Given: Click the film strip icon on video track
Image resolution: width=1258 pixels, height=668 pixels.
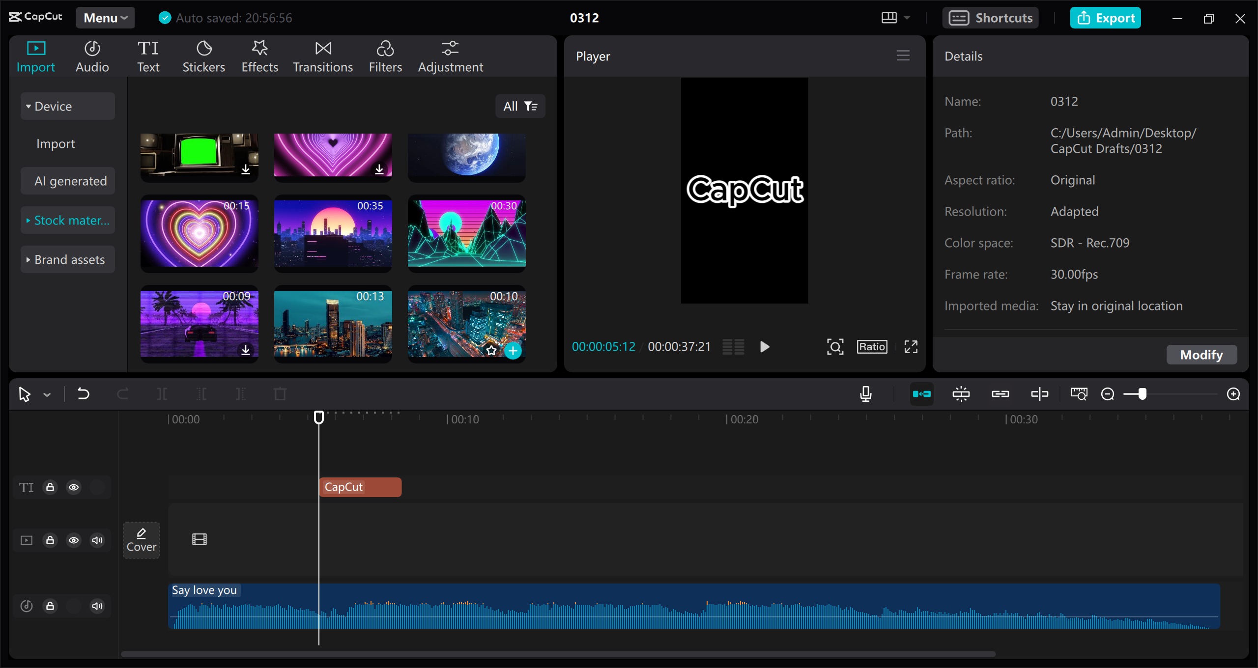Looking at the screenshot, I should (200, 539).
